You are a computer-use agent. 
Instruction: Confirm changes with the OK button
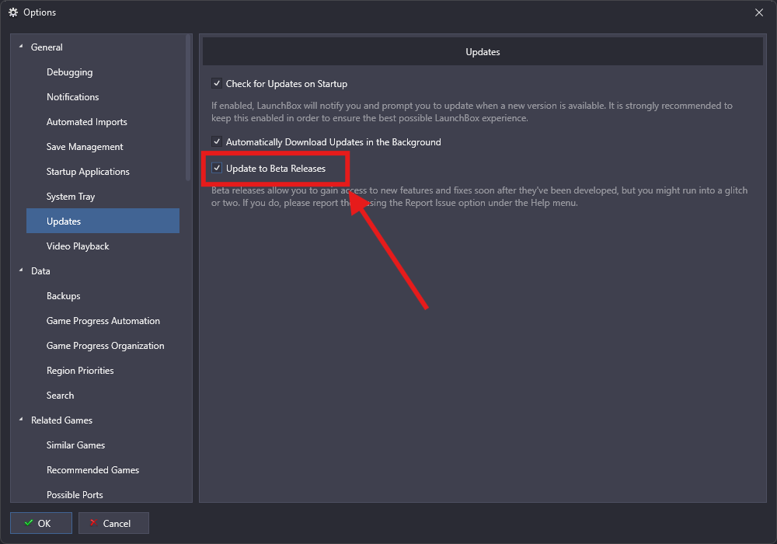[41, 523]
